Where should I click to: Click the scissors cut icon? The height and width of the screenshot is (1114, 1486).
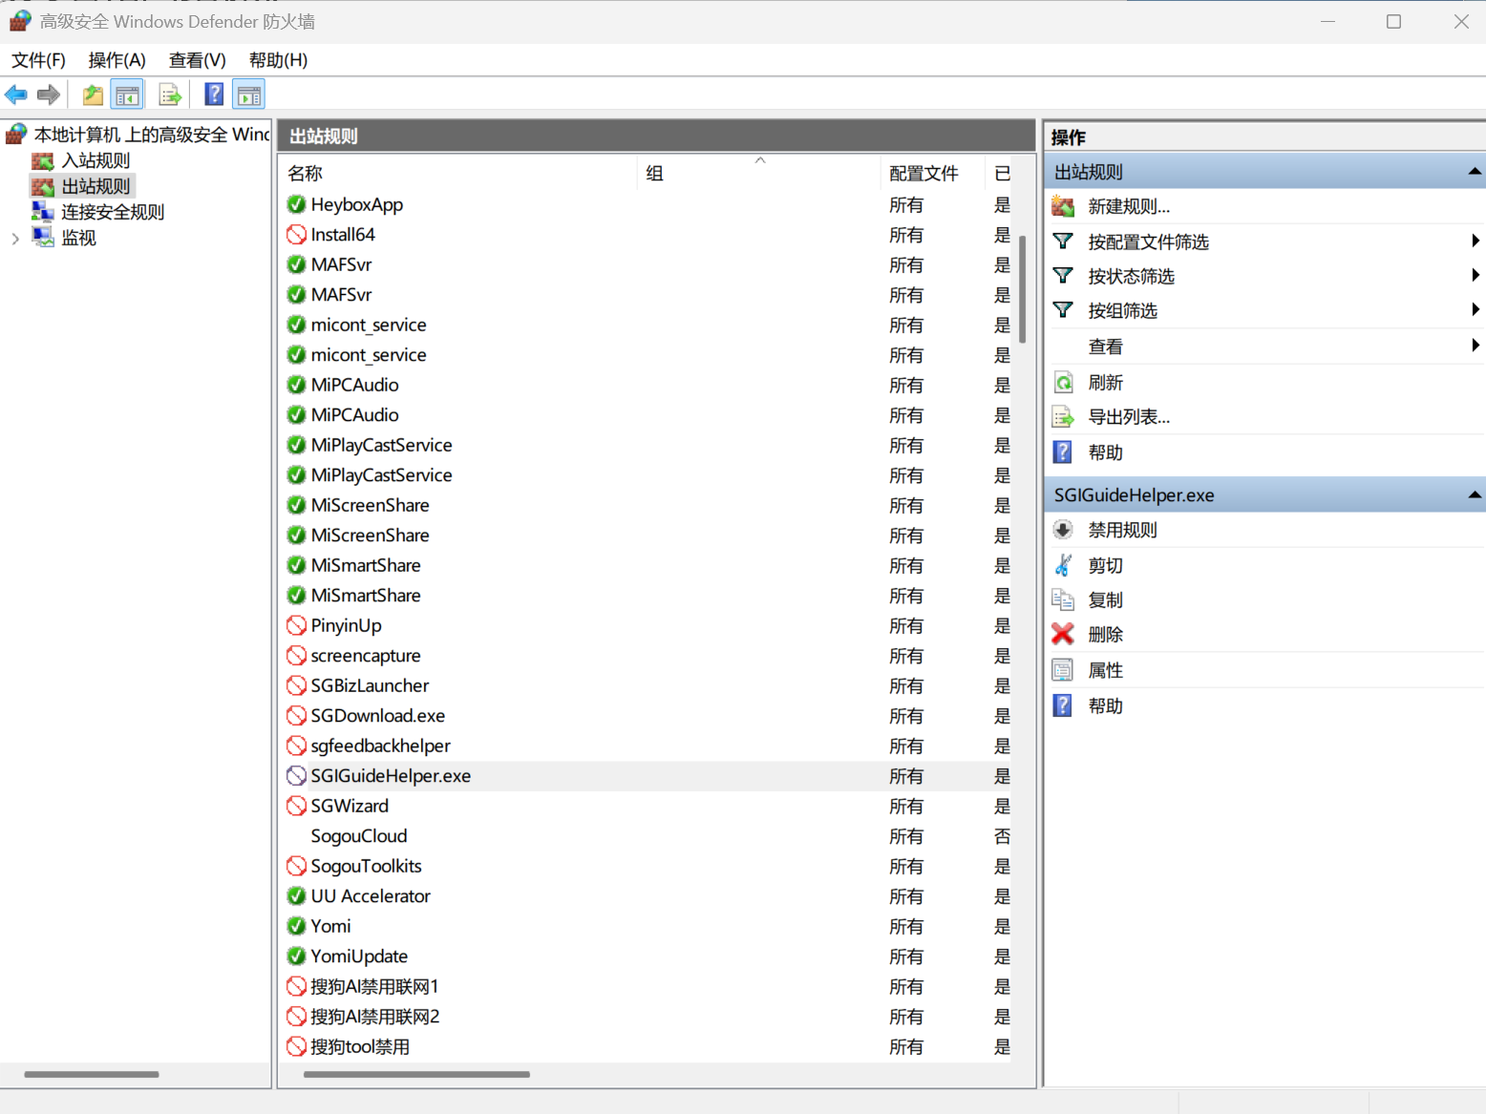(1063, 565)
